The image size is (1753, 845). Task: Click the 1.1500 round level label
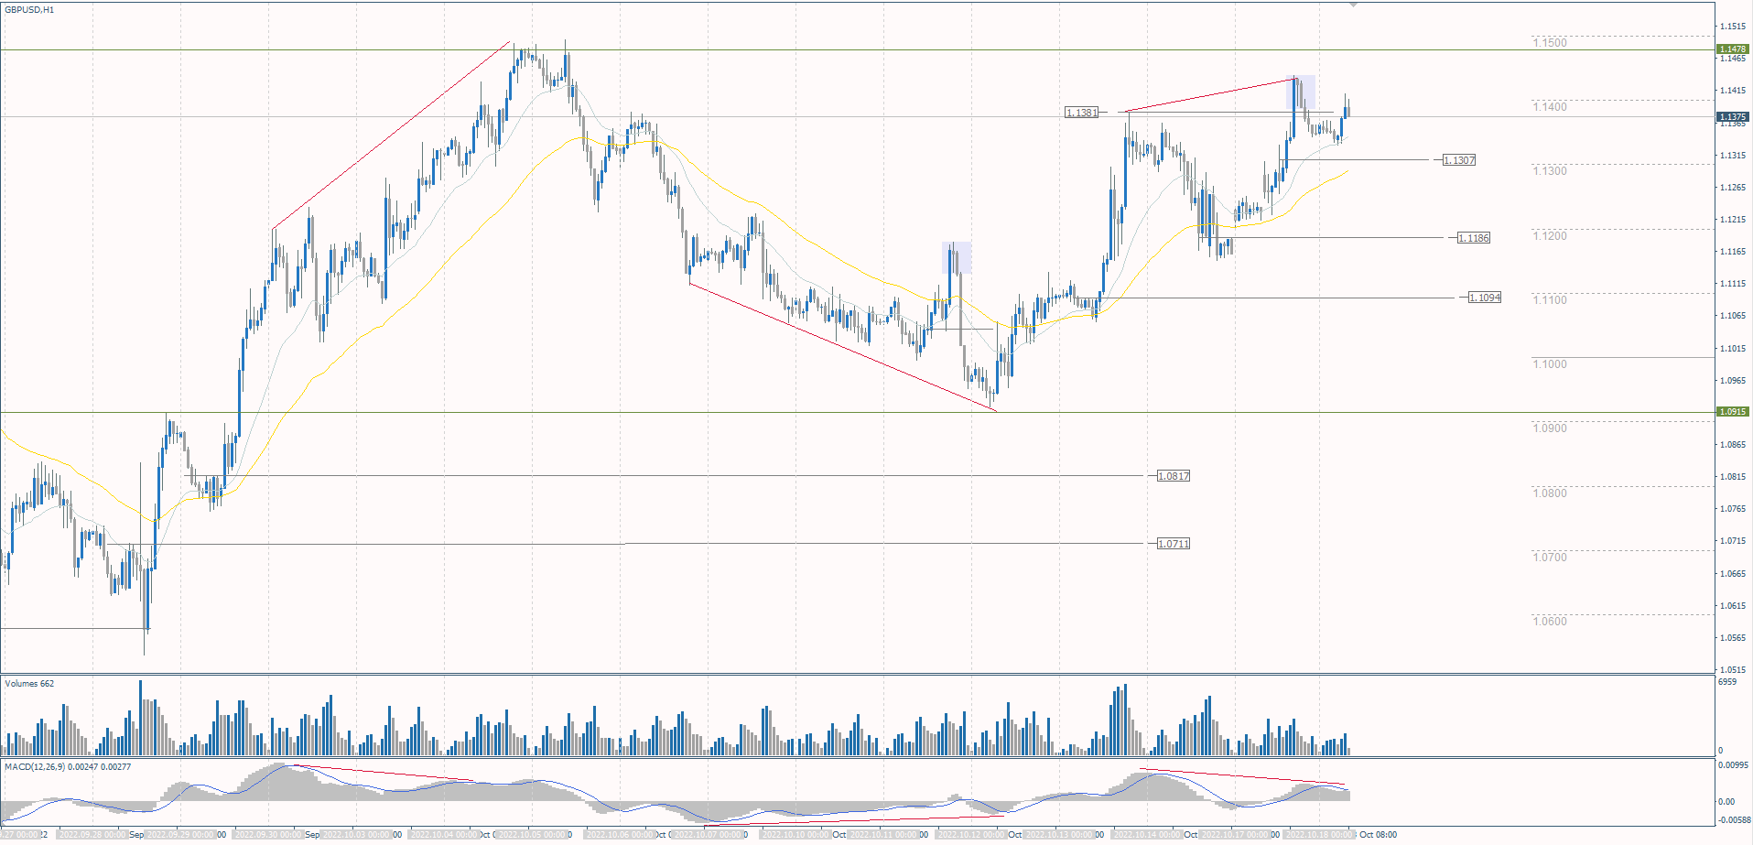point(1550,43)
